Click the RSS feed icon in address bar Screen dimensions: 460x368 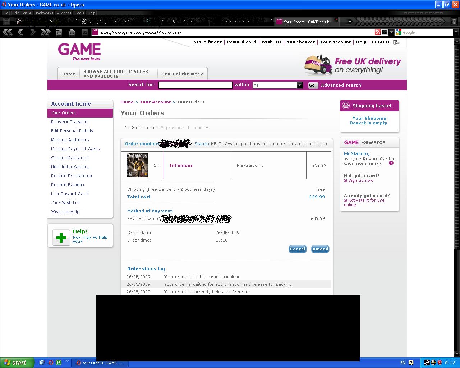pyautogui.click(x=377, y=32)
